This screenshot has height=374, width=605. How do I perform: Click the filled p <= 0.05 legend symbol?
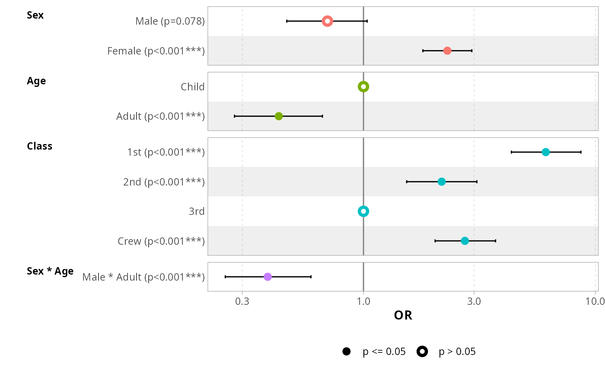coord(346,352)
